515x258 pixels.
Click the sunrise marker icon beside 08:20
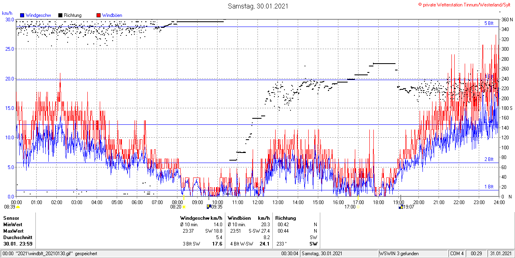coord(184,207)
